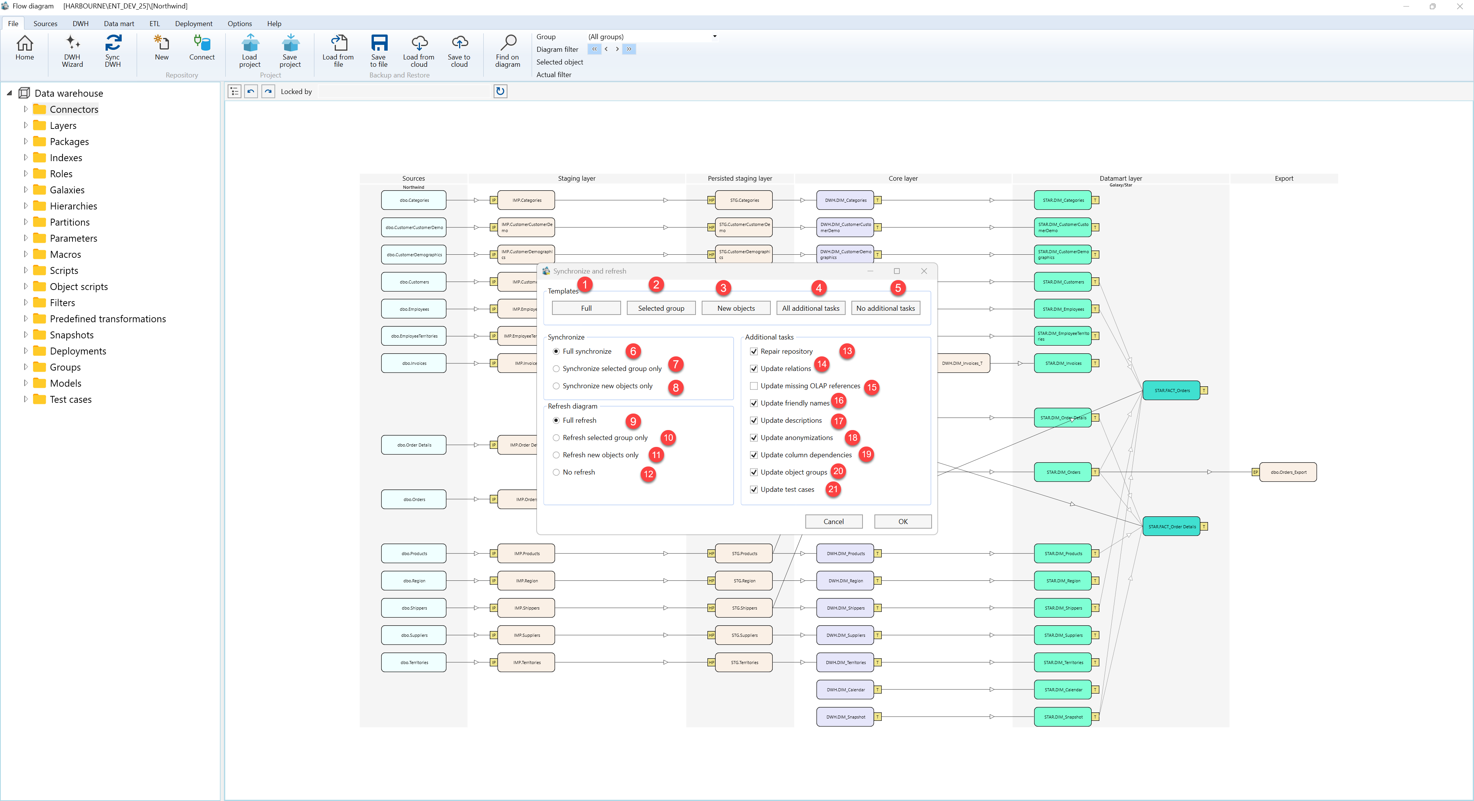Open the File ribbon tab

tap(13, 23)
